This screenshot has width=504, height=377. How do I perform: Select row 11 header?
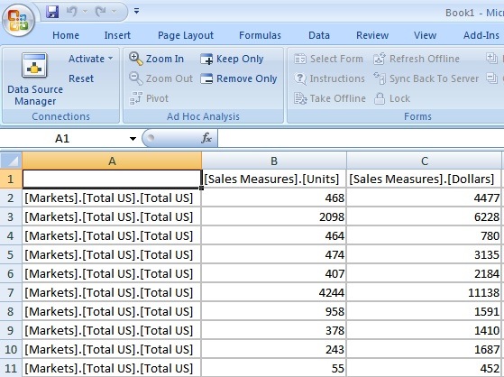point(11,368)
